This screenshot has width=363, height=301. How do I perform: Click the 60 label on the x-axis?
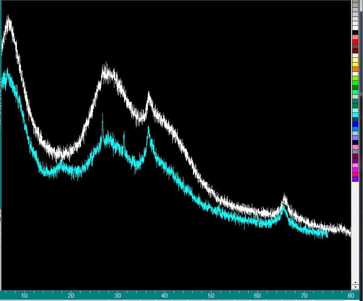click(257, 296)
